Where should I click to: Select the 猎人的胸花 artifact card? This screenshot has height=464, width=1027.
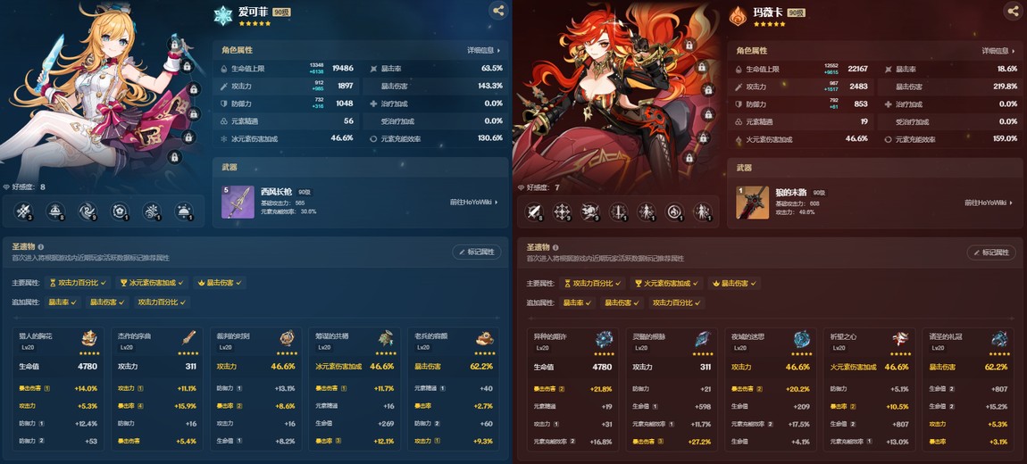[58, 389]
